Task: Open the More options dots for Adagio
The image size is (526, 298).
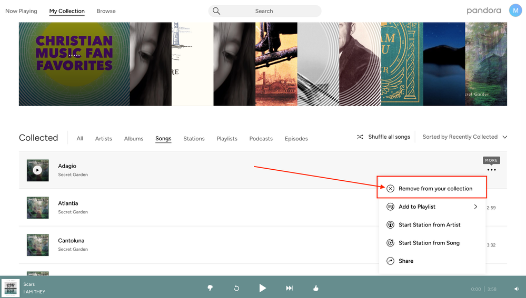Action: (x=491, y=170)
